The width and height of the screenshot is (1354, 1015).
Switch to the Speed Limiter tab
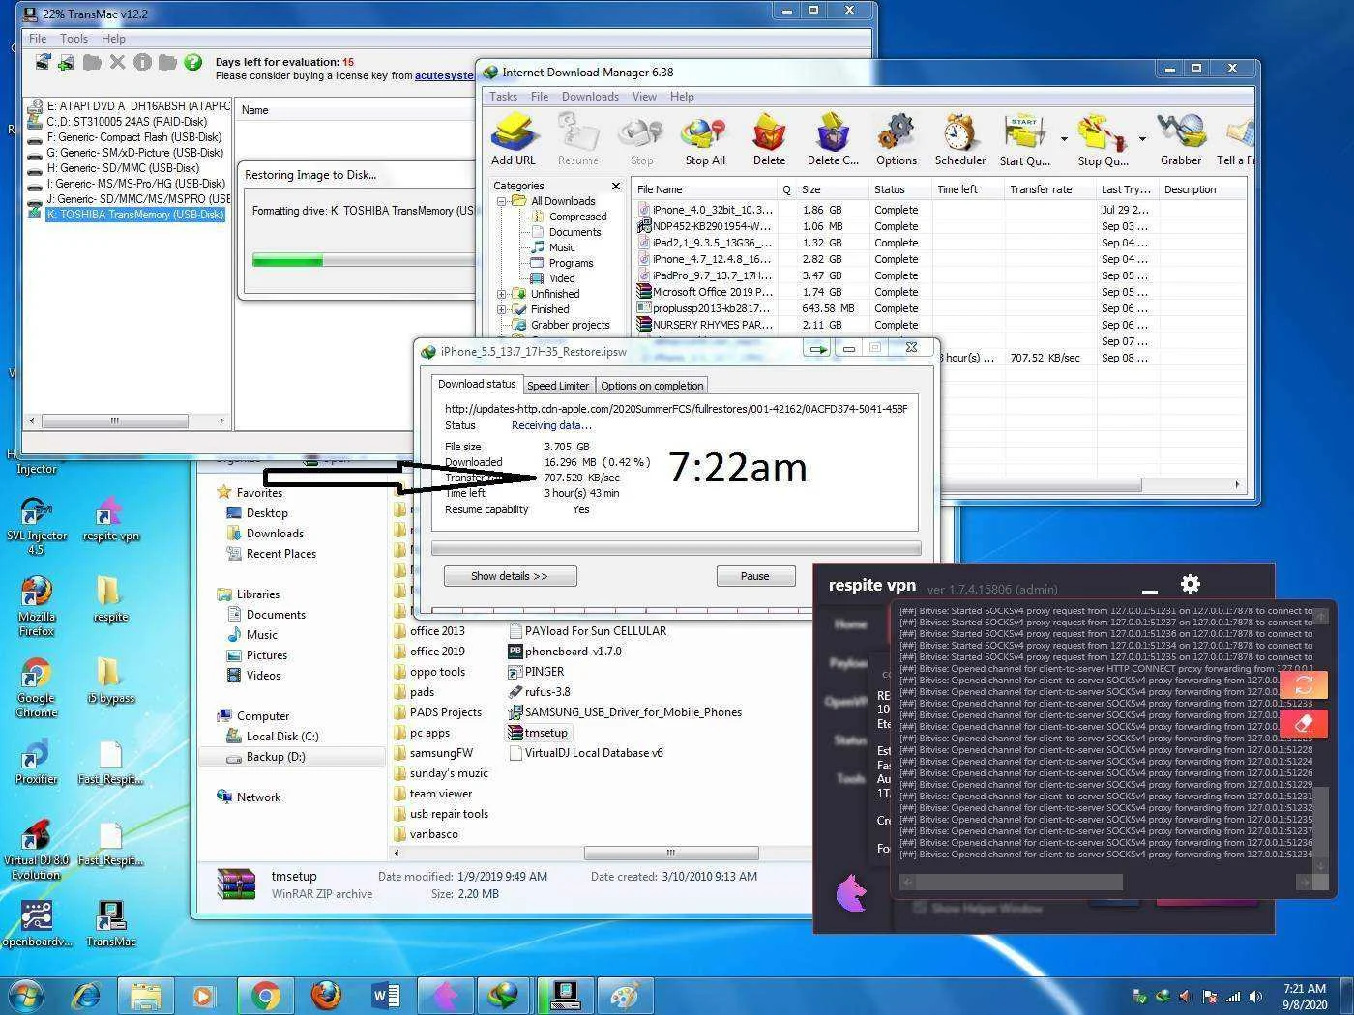558,385
